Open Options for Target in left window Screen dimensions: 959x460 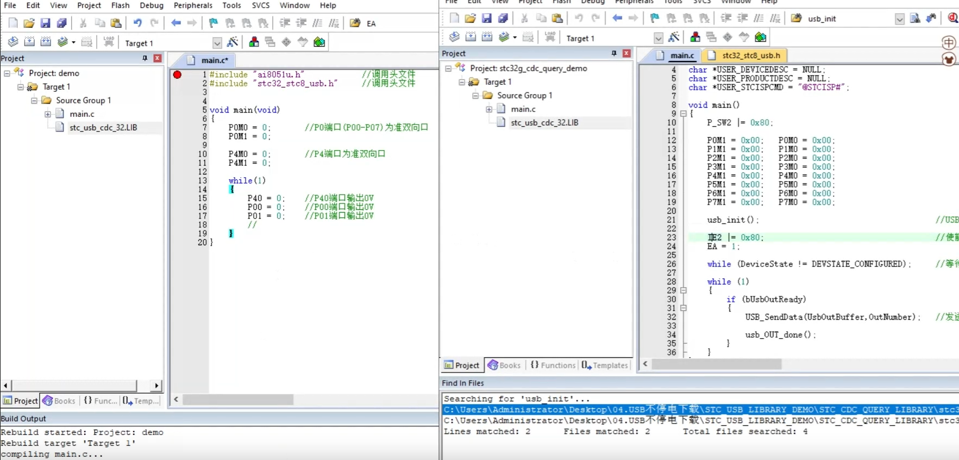[233, 42]
